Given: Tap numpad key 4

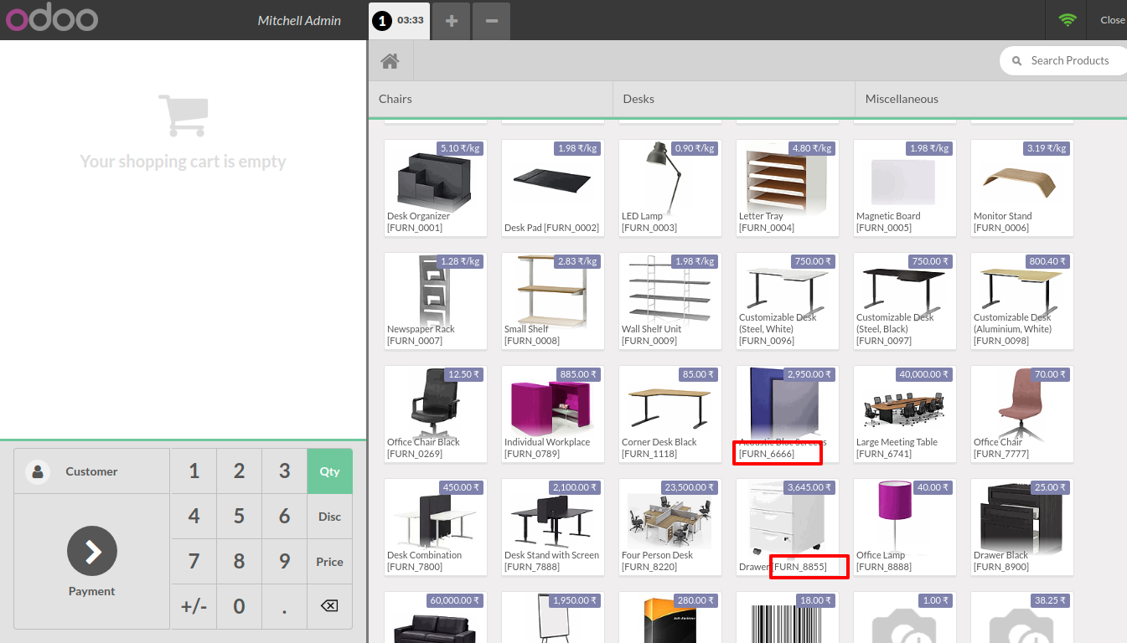Looking at the screenshot, I should pos(194,517).
